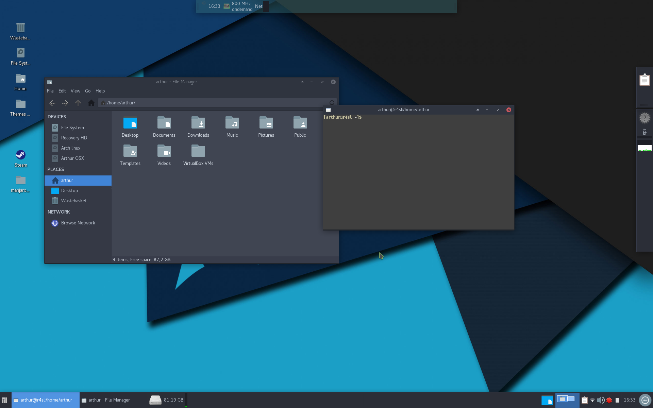Select Desktop under PLACES in sidebar
The height and width of the screenshot is (408, 653).
click(x=78, y=190)
